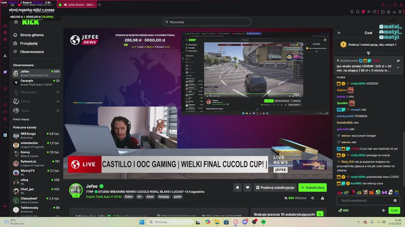This screenshot has height=227, width=405.
Task: Open browser easy setup menu icon
Action: tap(400, 12)
